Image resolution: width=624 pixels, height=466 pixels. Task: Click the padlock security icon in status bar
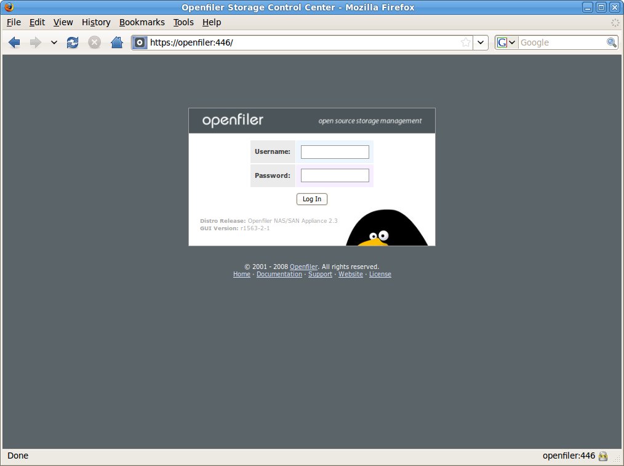coord(603,456)
